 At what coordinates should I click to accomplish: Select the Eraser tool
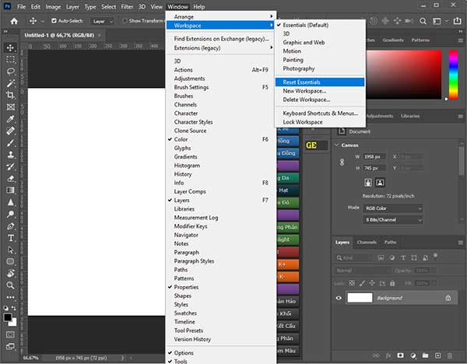pos(10,179)
